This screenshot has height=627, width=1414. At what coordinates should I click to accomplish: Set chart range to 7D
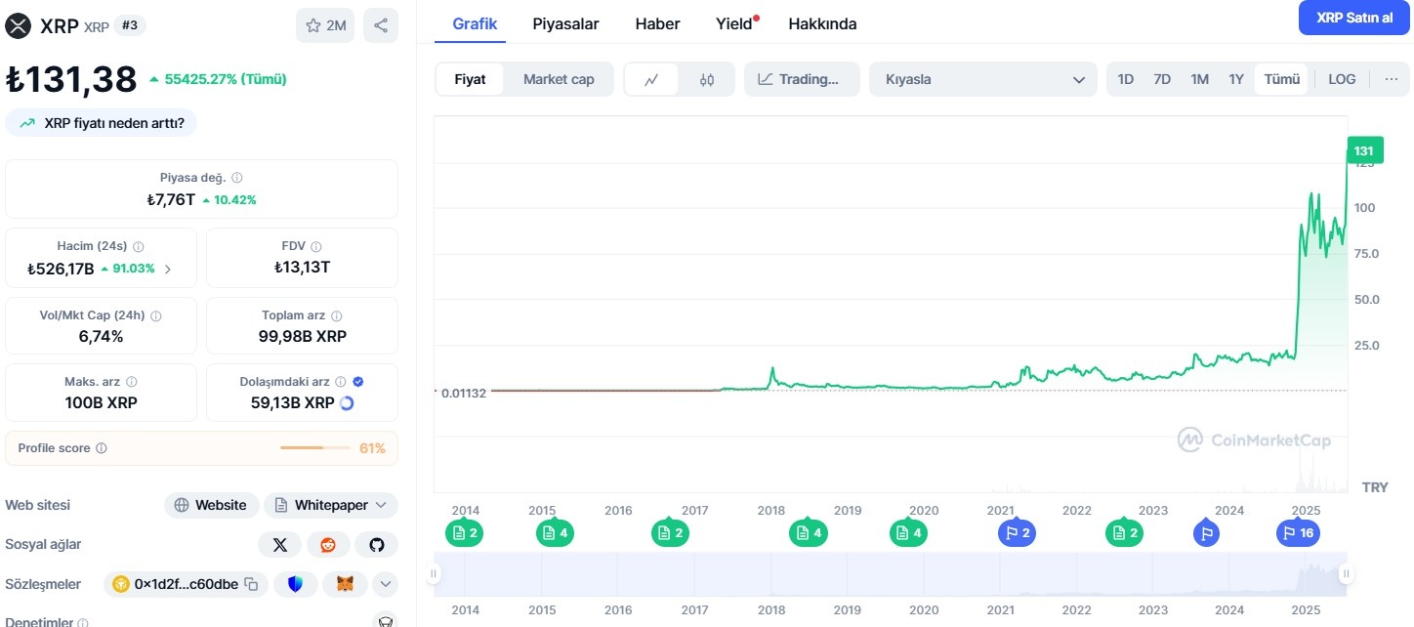coord(1162,79)
